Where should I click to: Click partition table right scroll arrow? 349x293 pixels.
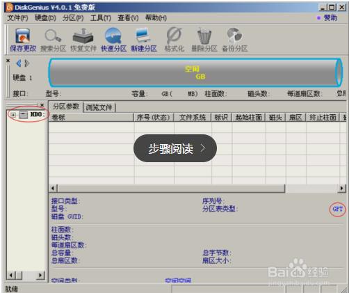click(341, 188)
